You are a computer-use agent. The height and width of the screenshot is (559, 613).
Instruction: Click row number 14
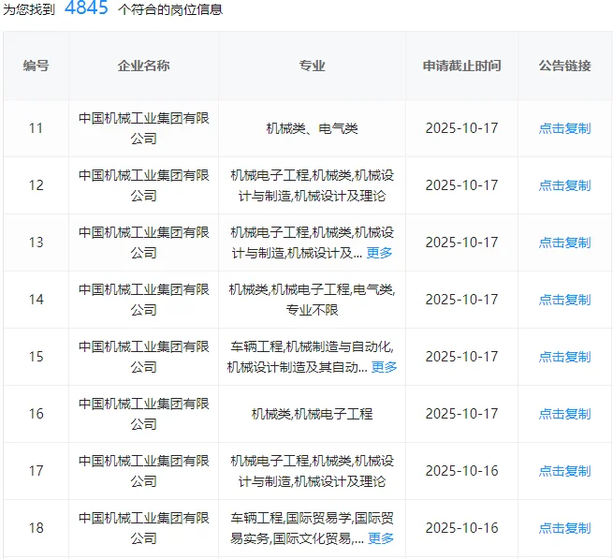point(36,300)
